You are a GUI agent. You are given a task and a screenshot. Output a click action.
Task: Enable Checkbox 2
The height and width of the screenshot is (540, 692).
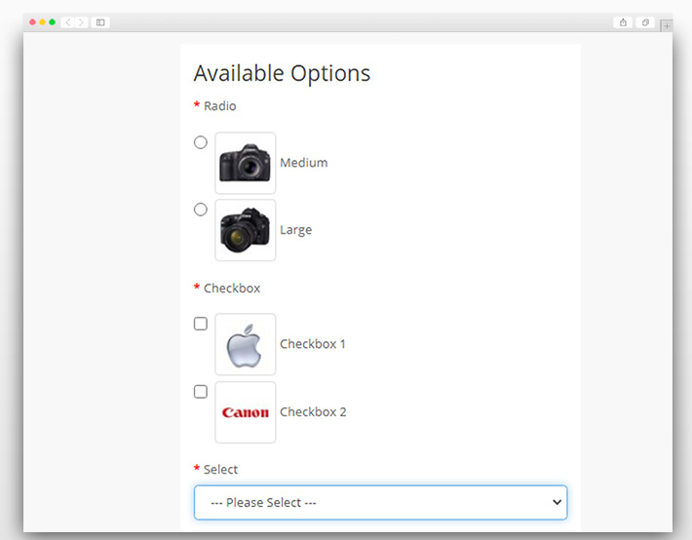click(201, 392)
